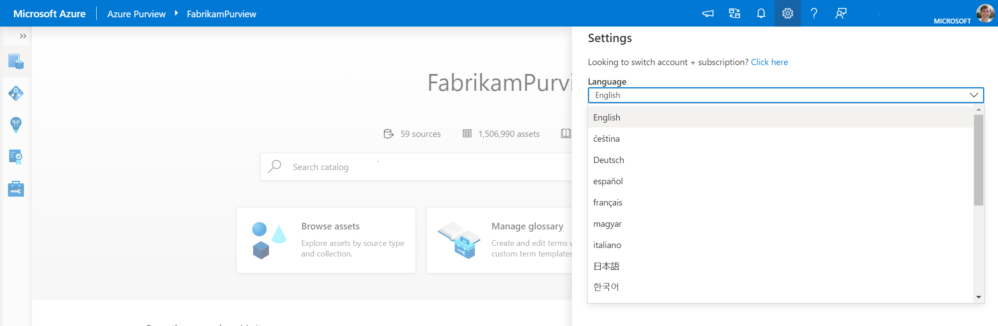Click the '59 sources' text
The height and width of the screenshot is (326, 998).
pyautogui.click(x=420, y=134)
